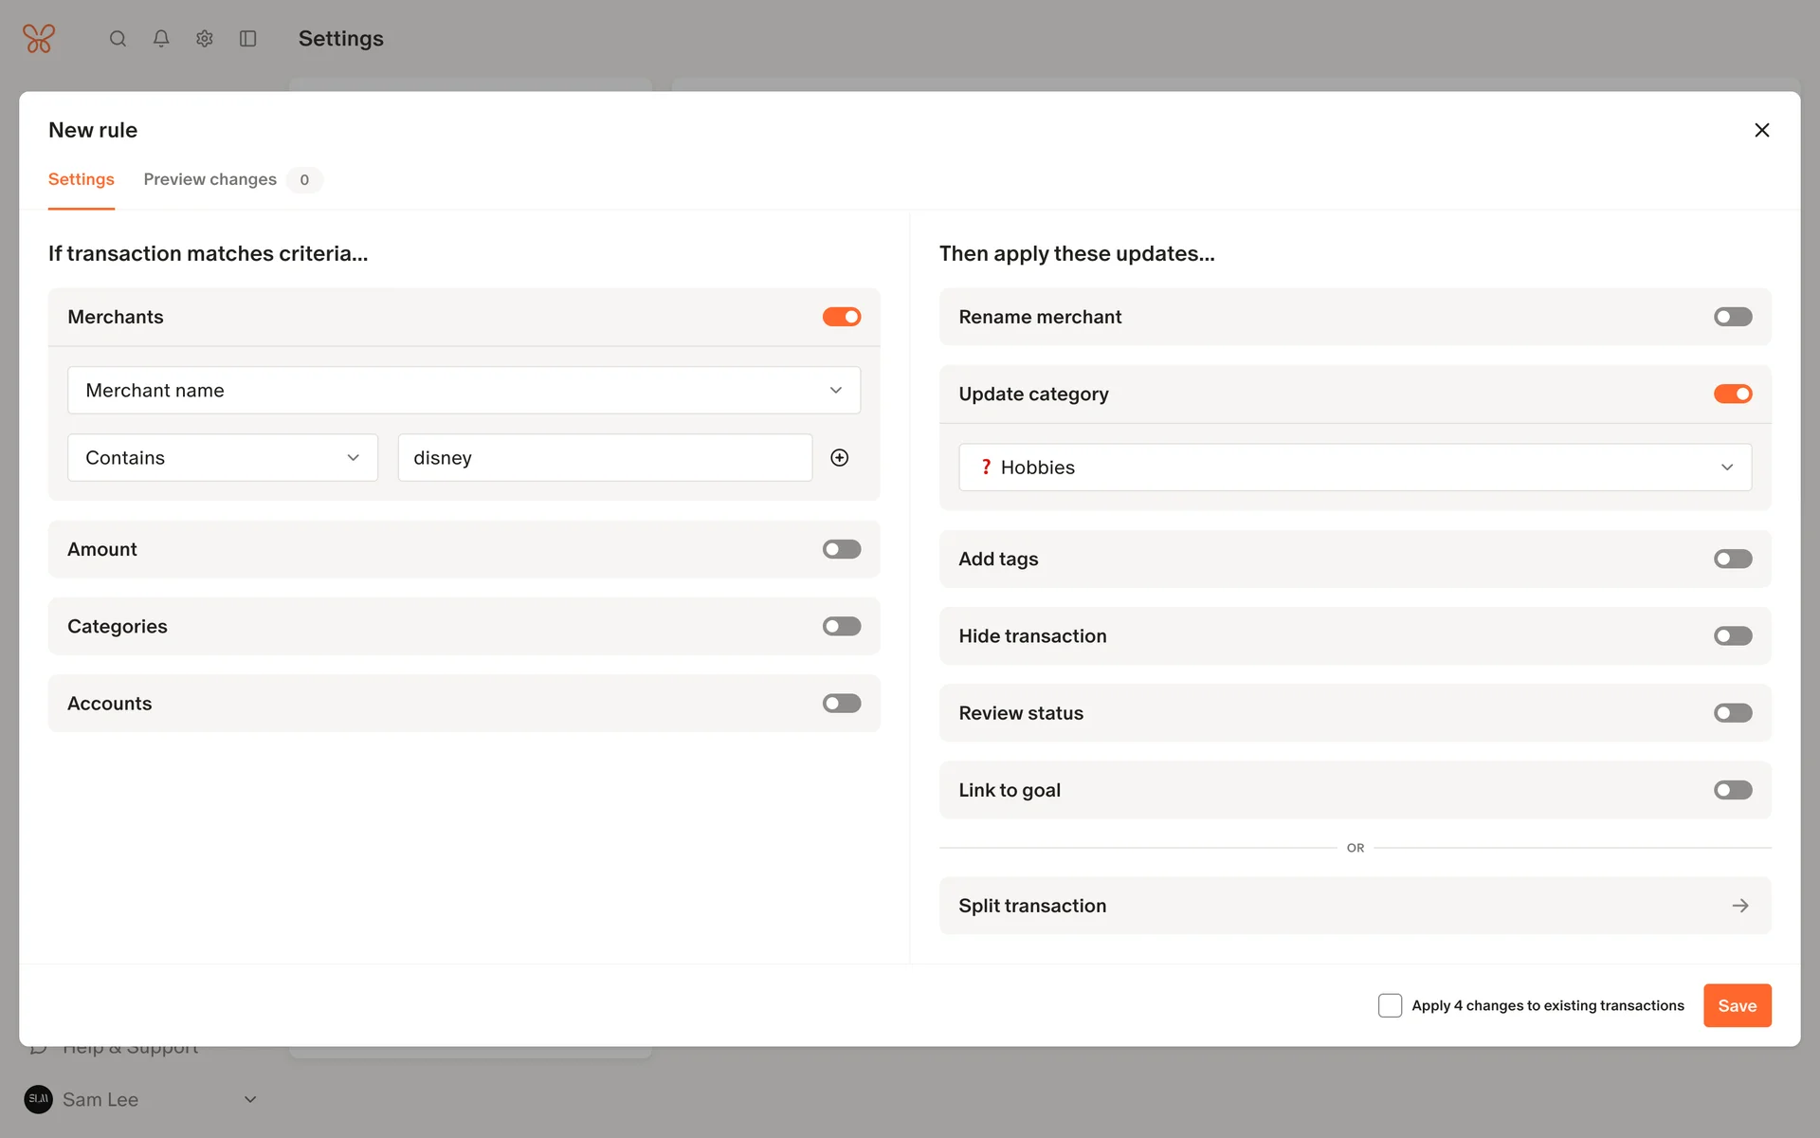
Task: Enable the Amount criteria toggle
Action: (841, 549)
